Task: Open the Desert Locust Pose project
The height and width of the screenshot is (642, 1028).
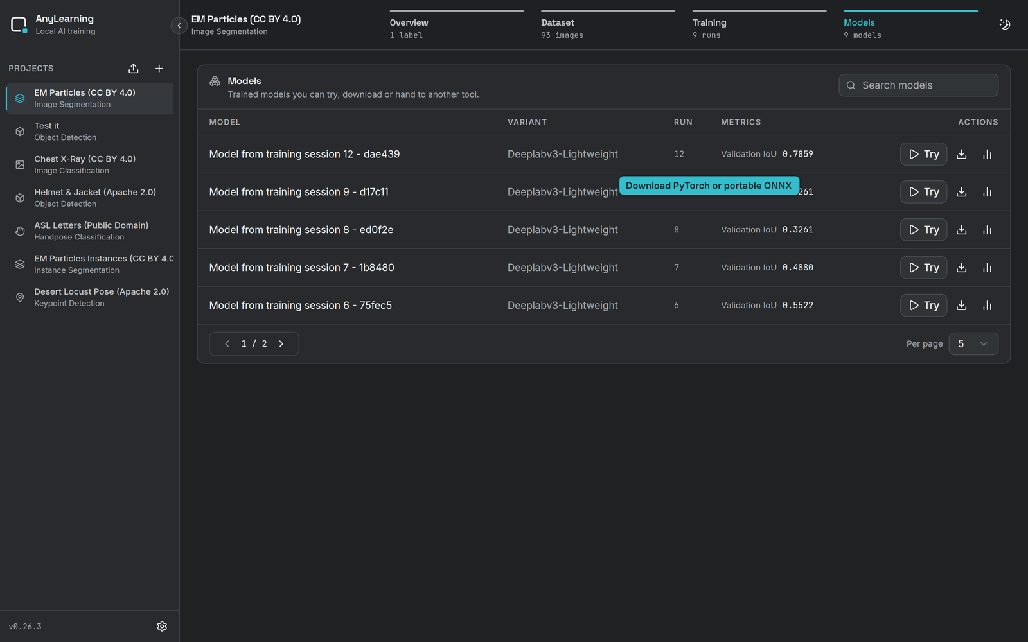Action: click(90, 297)
